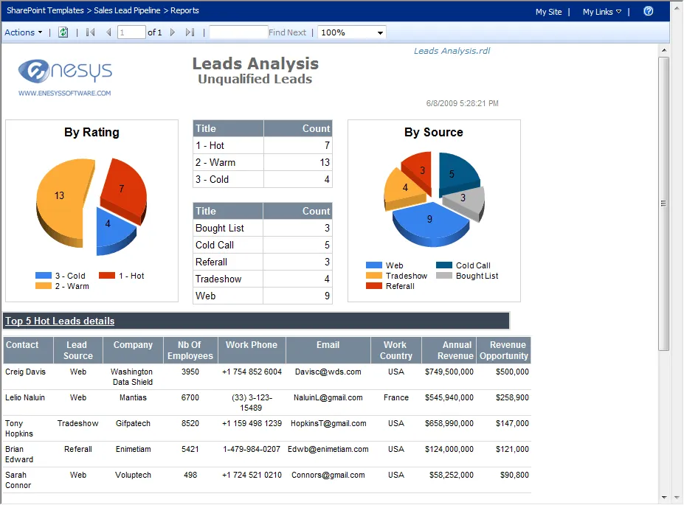This screenshot has width=684, height=505.
Task: Open the Leads Analysis.rdl report link
Action: point(452,51)
